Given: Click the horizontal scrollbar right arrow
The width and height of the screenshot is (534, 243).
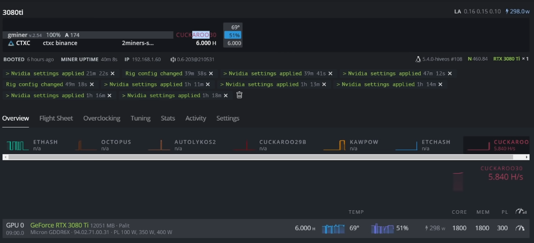Looking at the screenshot, I should click(527, 157).
